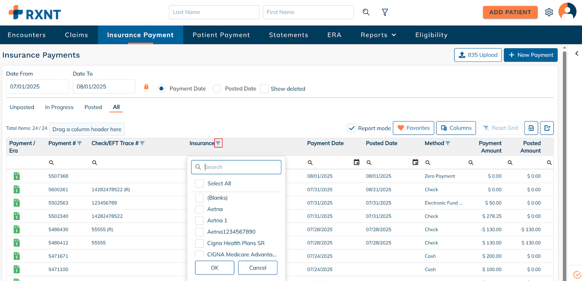Click the Date From input field
Screen dimensions: 582x281
point(37,87)
